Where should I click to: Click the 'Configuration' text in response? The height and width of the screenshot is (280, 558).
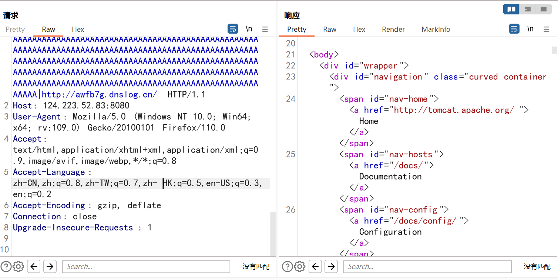(x=390, y=232)
